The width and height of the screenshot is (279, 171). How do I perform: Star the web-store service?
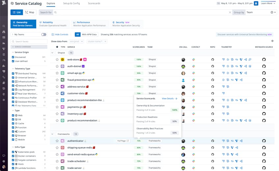click(x=57, y=60)
